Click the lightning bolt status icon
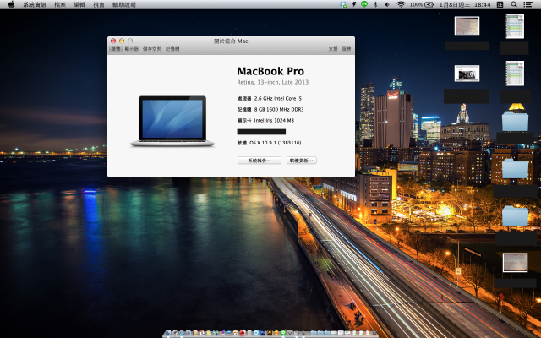 (x=354, y=4)
